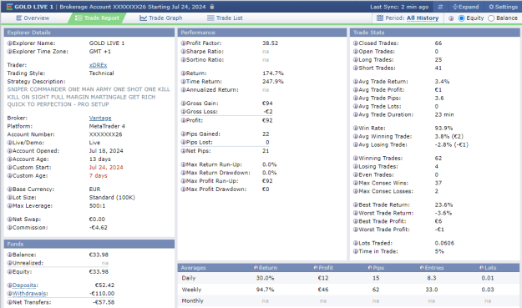522x308 pixels.
Task: Open the Vantage broker link
Action: (x=100, y=118)
